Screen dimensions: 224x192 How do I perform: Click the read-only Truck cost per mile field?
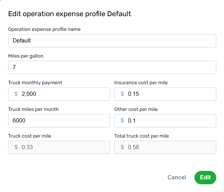pos(59,147)
